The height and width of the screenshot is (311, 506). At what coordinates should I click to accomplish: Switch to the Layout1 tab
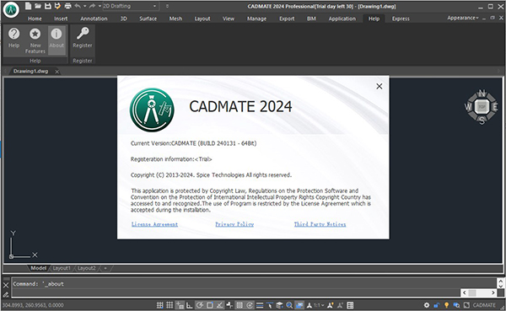coord(62,268)
